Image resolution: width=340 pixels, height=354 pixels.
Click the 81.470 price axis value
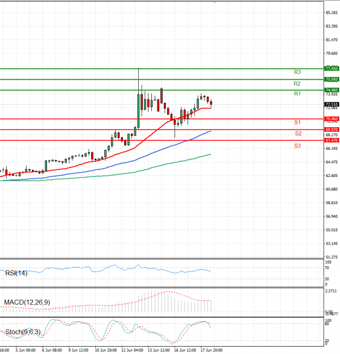tap(331, 40)
